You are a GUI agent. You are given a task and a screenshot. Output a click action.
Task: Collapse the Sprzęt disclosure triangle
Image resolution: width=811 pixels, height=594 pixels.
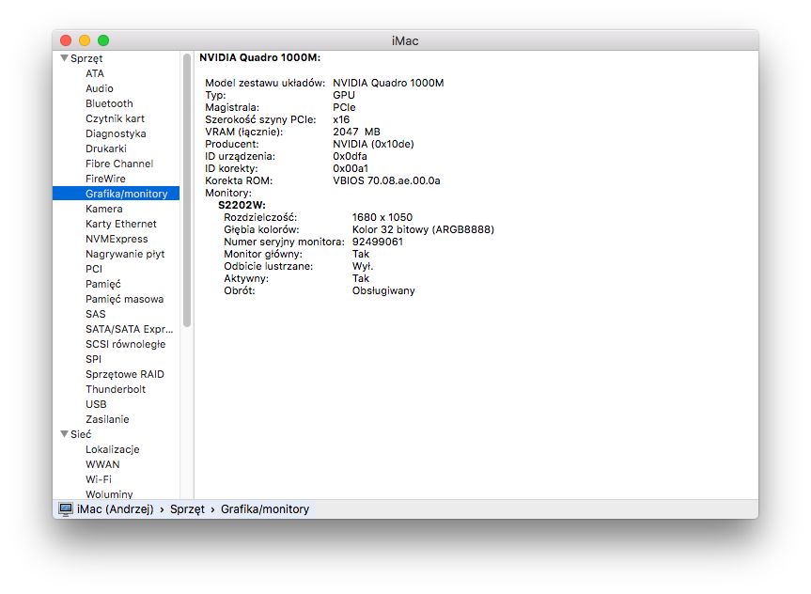click(x=64, y=58)
